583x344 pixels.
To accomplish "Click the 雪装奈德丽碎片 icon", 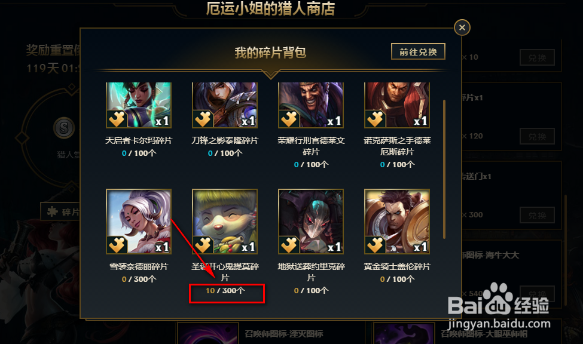I will tap(139, 222).
